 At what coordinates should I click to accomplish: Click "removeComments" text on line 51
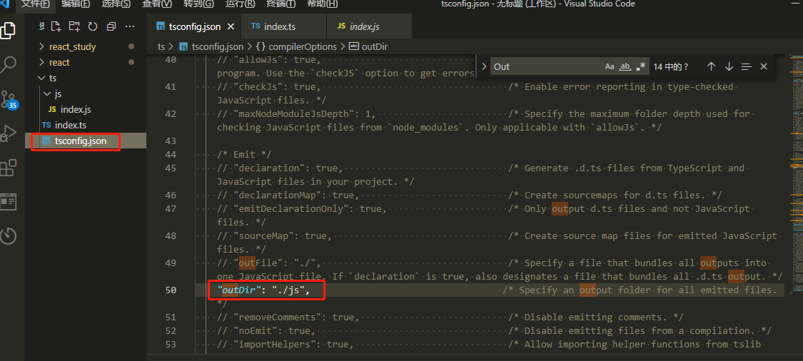pos(277,317)
